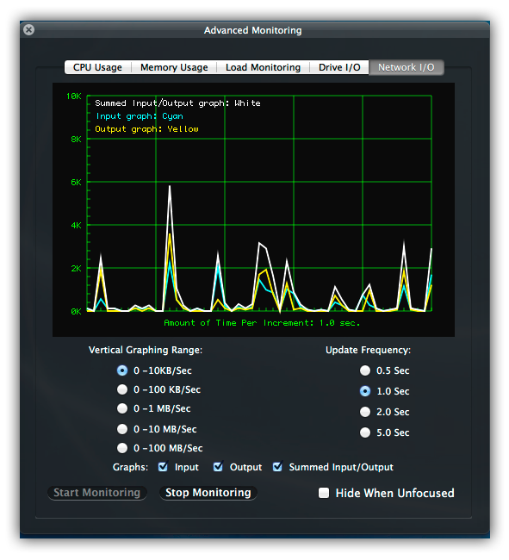Image resolution: width=509 pixels, height=560 pixels.
Task: Click the 0K axis label
Action: pos(76,311)
